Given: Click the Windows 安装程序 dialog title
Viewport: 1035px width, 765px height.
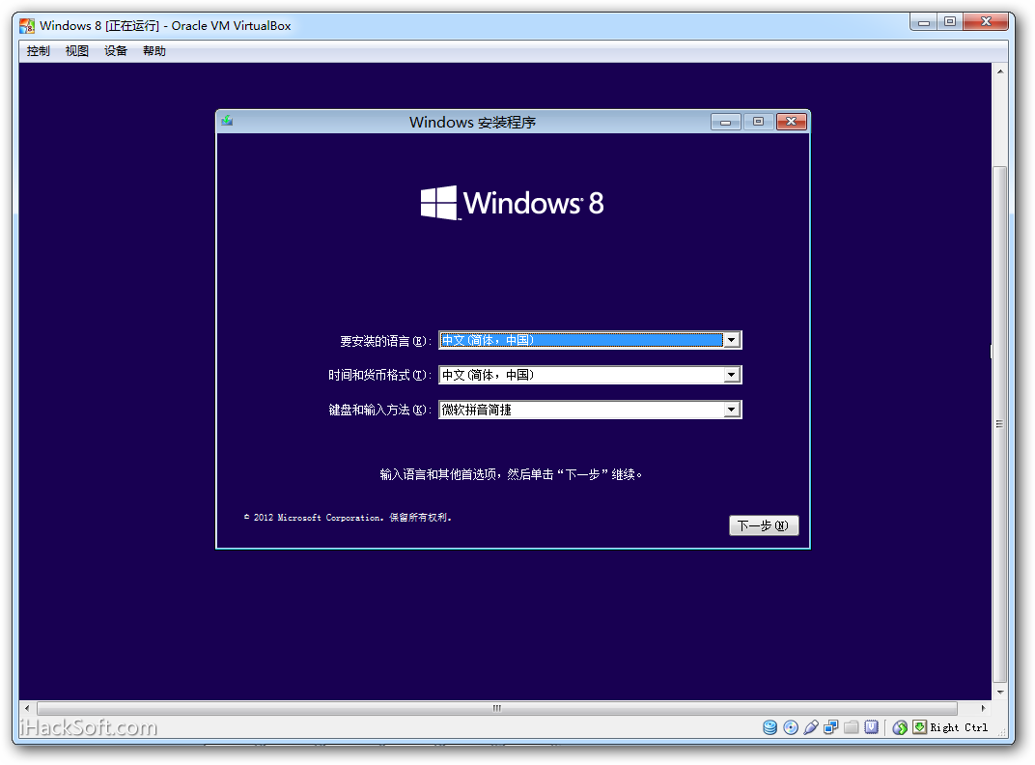Looking at the screenshot, I should [x=473, y=123].
